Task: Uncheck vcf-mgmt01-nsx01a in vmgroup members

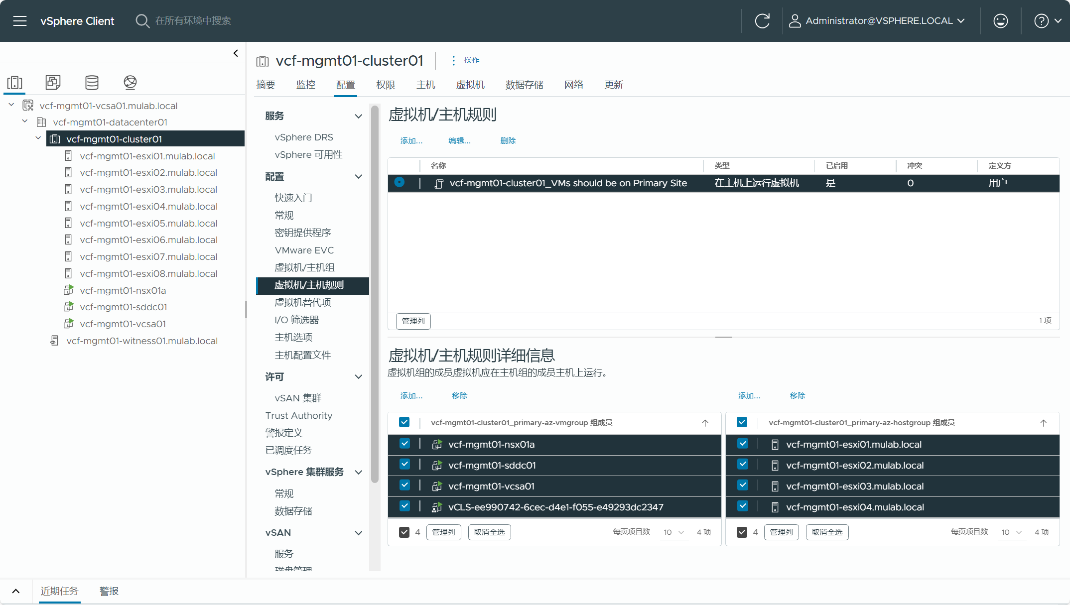Action: point(404,444)
